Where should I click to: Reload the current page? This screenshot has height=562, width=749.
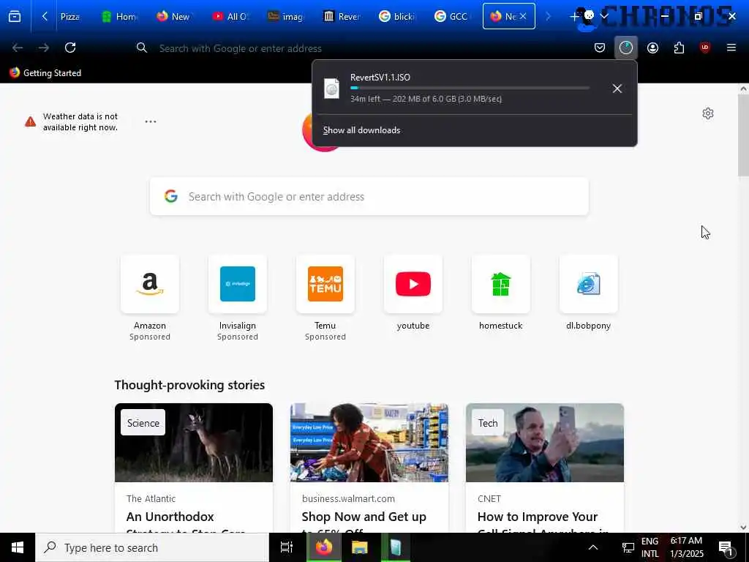(x=70, y=48)
